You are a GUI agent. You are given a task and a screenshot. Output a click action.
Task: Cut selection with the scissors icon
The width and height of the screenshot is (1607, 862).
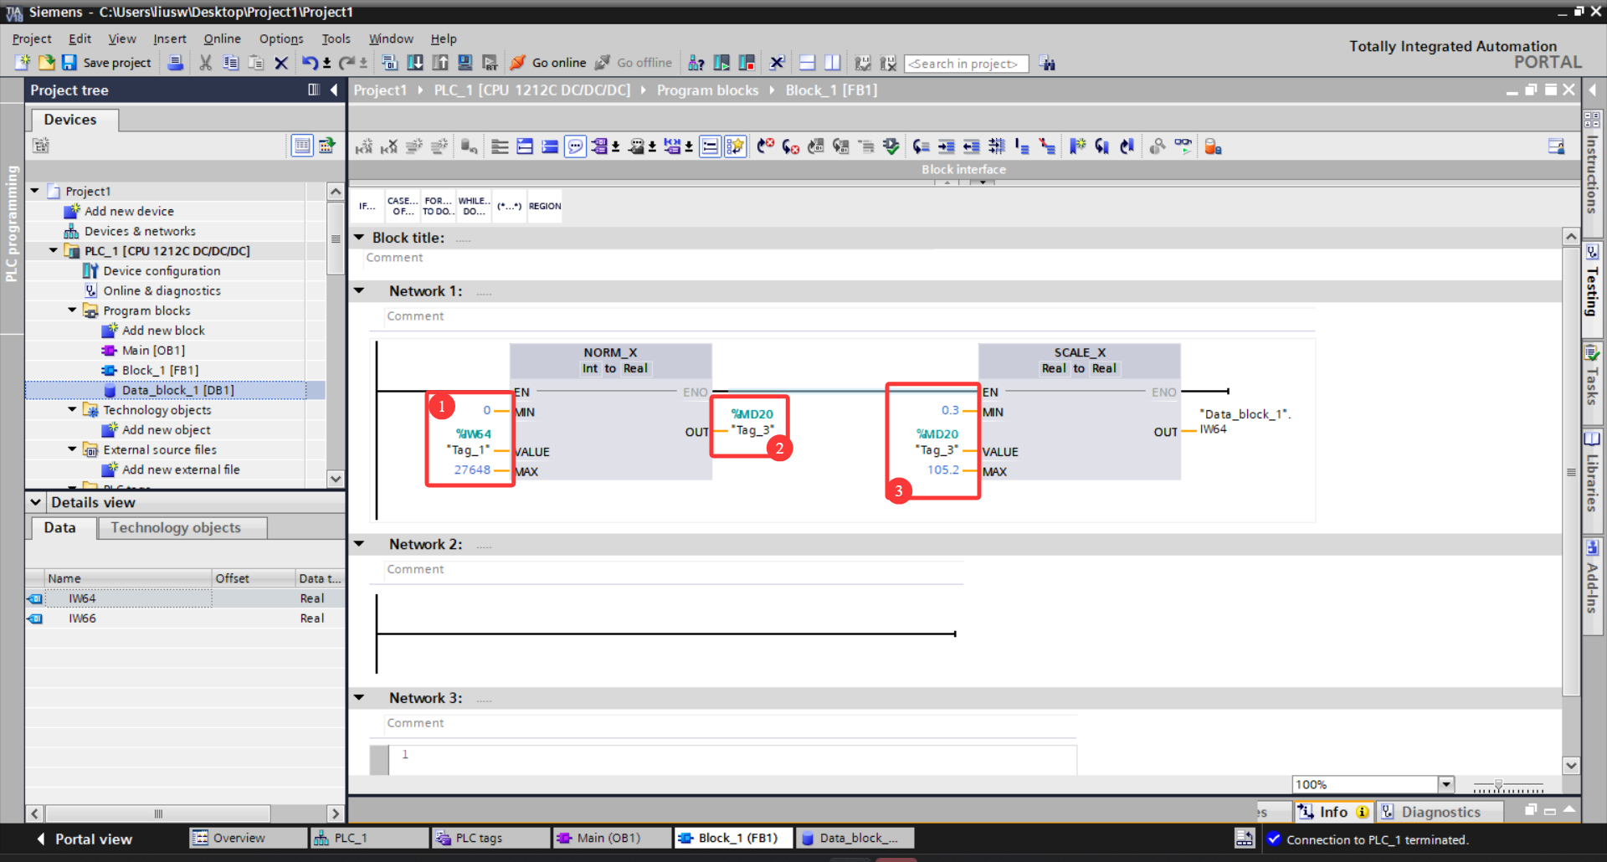coord(205,63)
